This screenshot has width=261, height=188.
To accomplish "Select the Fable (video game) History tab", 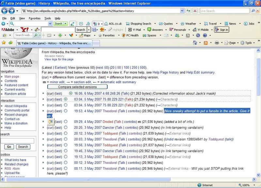I will click(54, 43).
